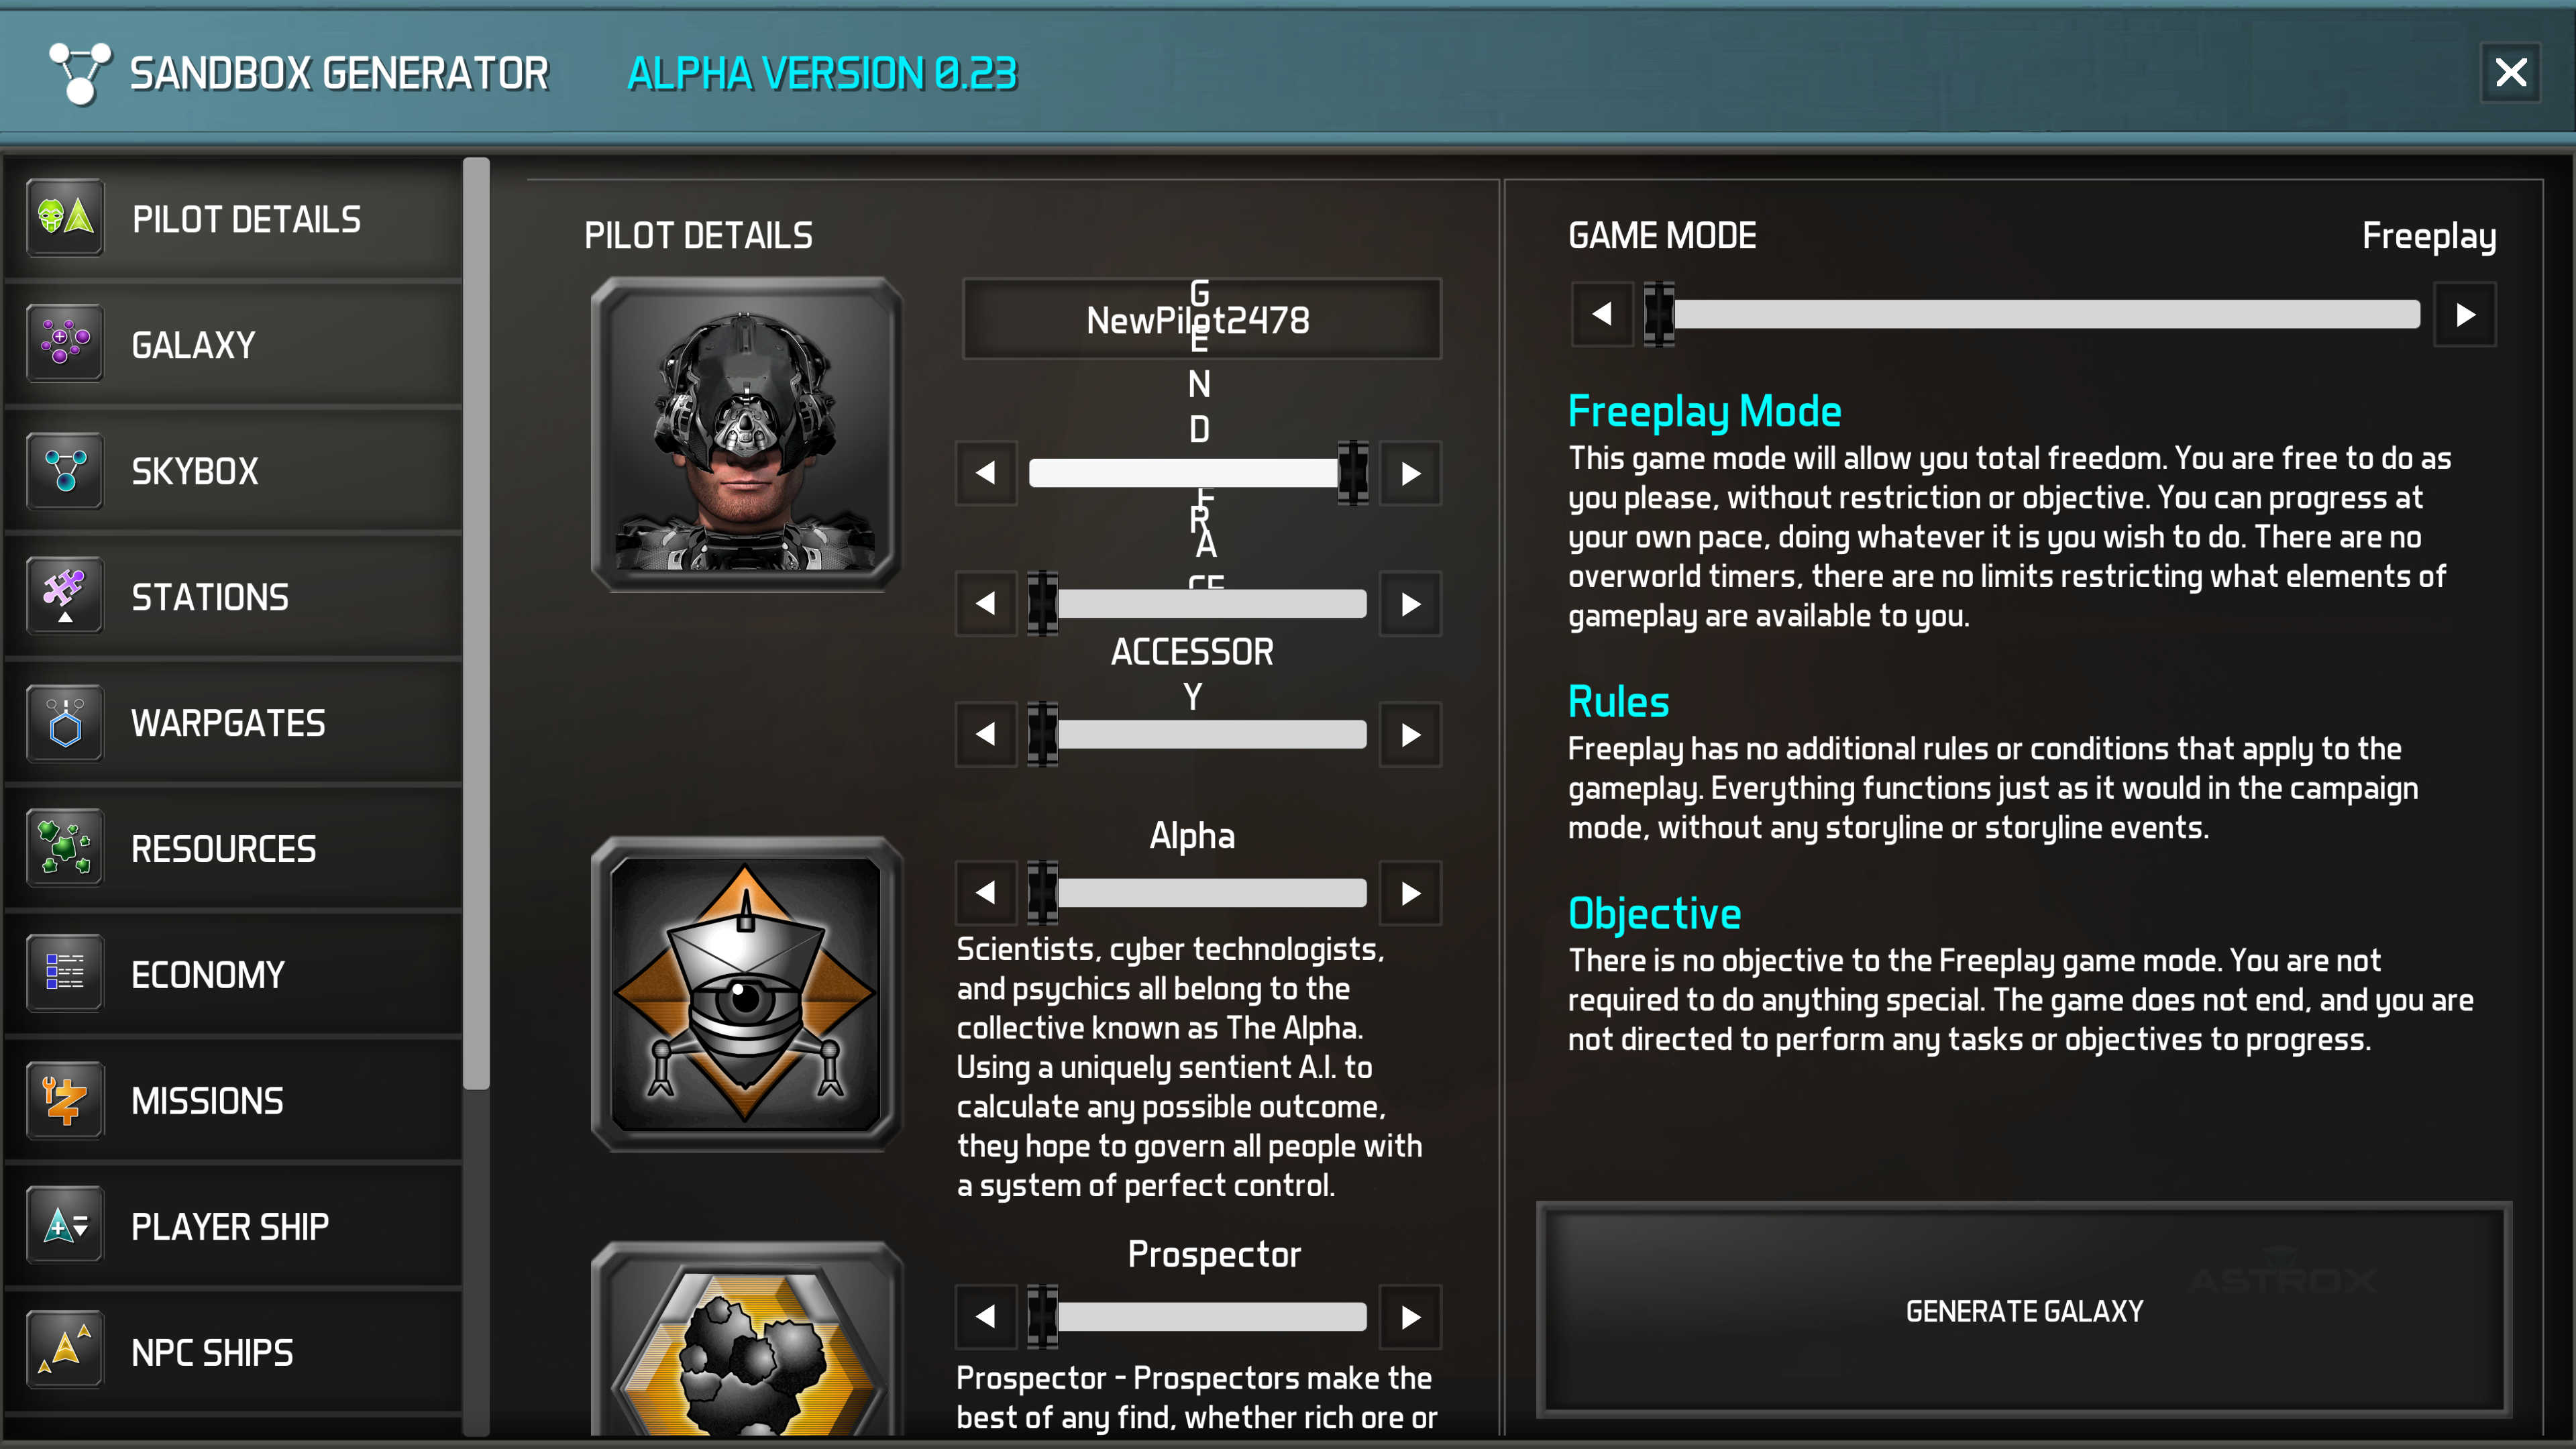Click the pilot portrait thumbnail
This screenshot has height=1449, width=2576.
(746, 435)
